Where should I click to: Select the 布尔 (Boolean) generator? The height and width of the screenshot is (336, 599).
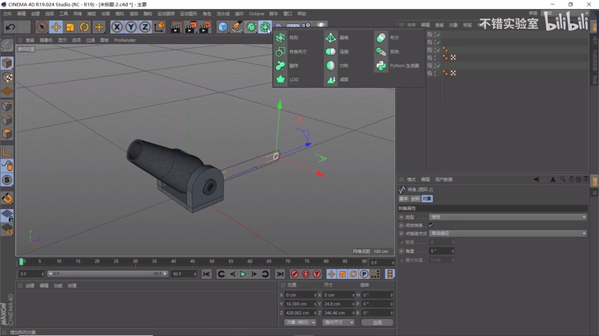tap(381, 38)
